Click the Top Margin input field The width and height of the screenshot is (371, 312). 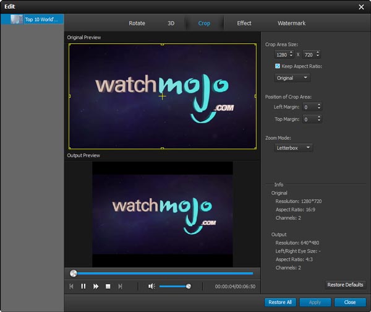click(310, 119)
